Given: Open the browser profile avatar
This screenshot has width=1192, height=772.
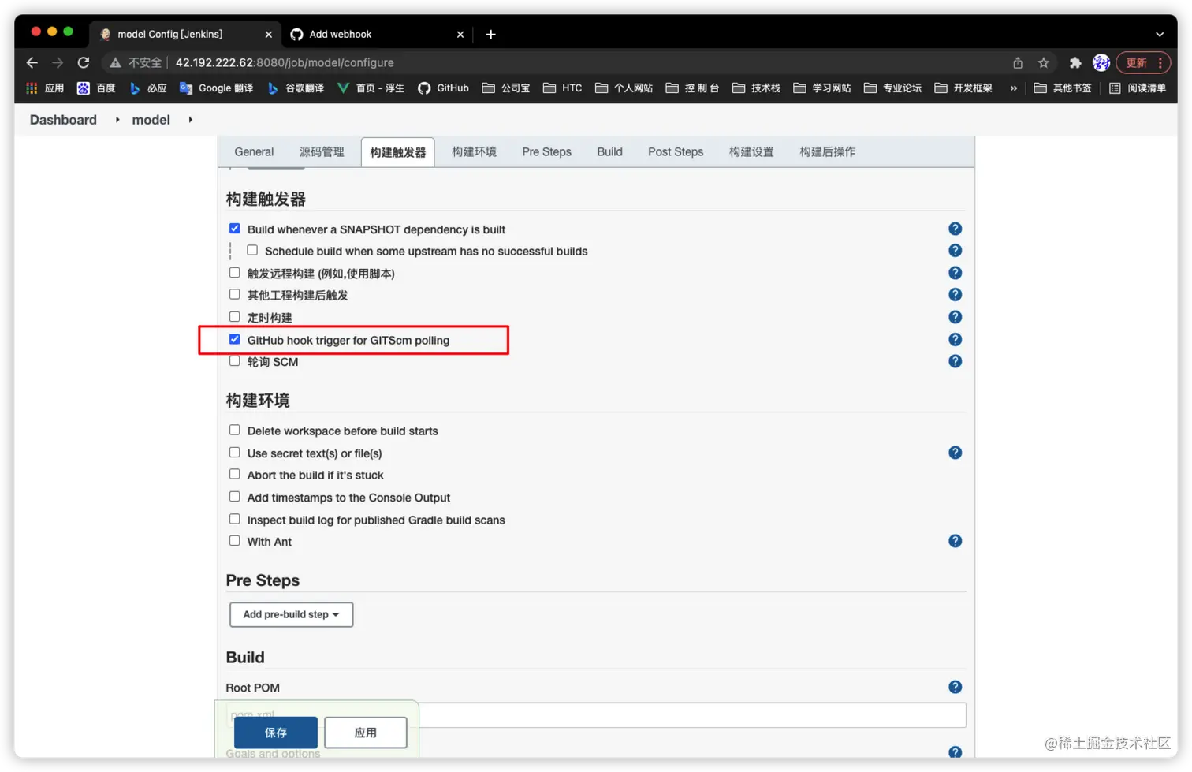Looking at the screenshot, I should (x=1101, y=62).
